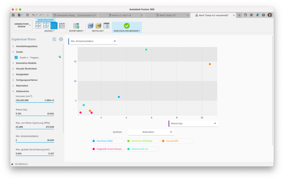Open the data panel grid icon
The image size is (284, 180).
(x=13, y=15)
